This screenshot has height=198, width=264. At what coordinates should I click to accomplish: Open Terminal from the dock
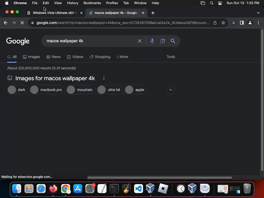pyautogui.click(x=114, y=188)
